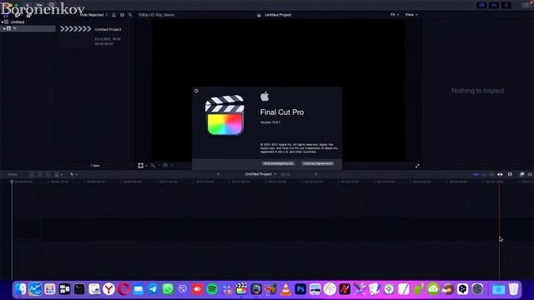The height and width of the screenshot is (300, 534).
Task: Launch the Opera browser from Dock
Action: (x=123, y=289)
